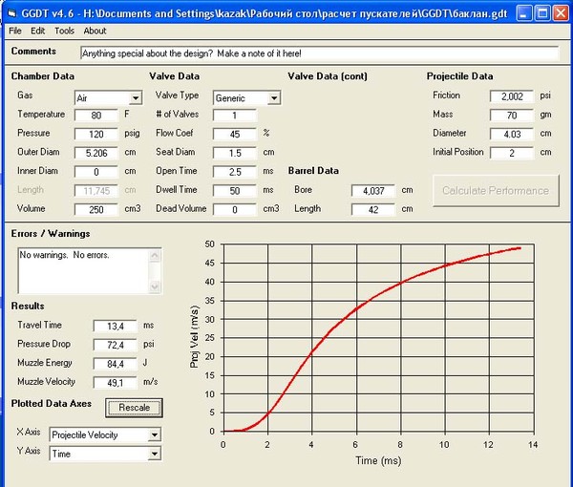This screenshot has height=487, width=573.
Task: Click the 'Chamber Data' heading
Action: pyautogui.click(x=43, y=76)
